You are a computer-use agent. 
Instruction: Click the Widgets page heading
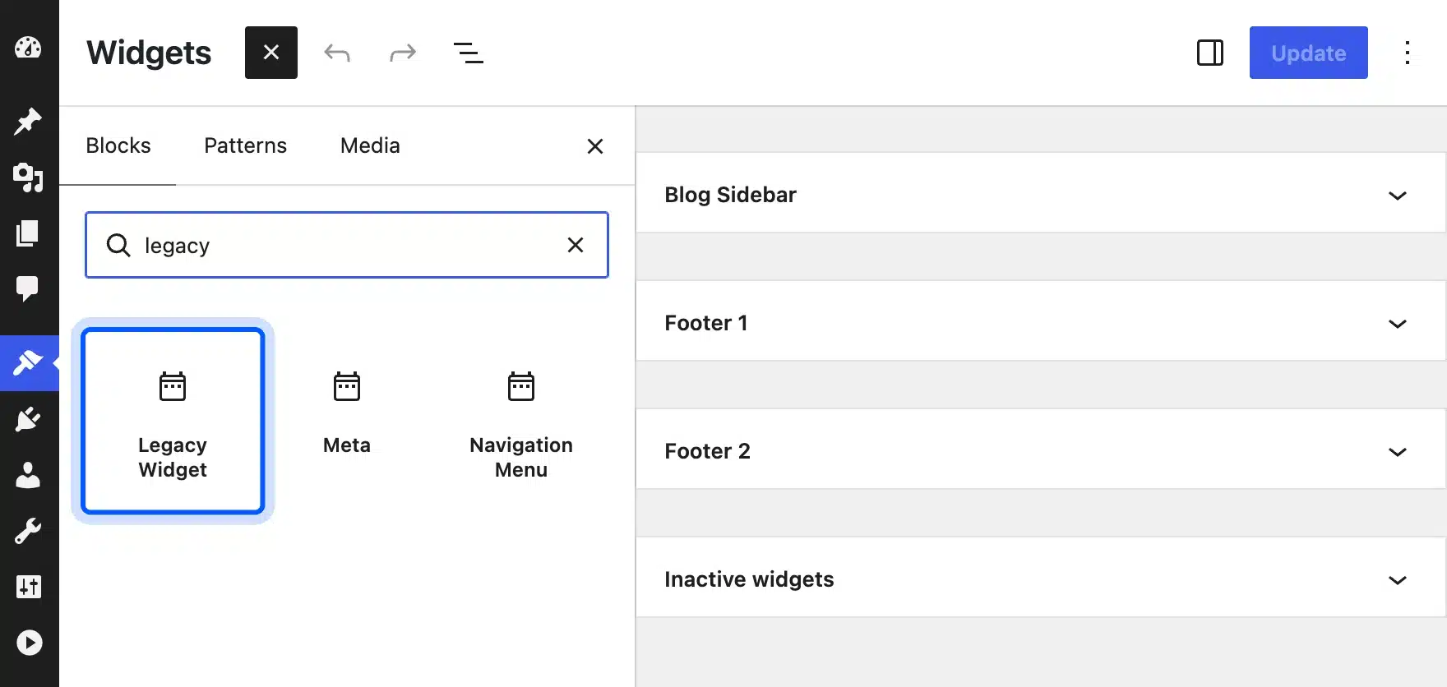click(149, 53)
